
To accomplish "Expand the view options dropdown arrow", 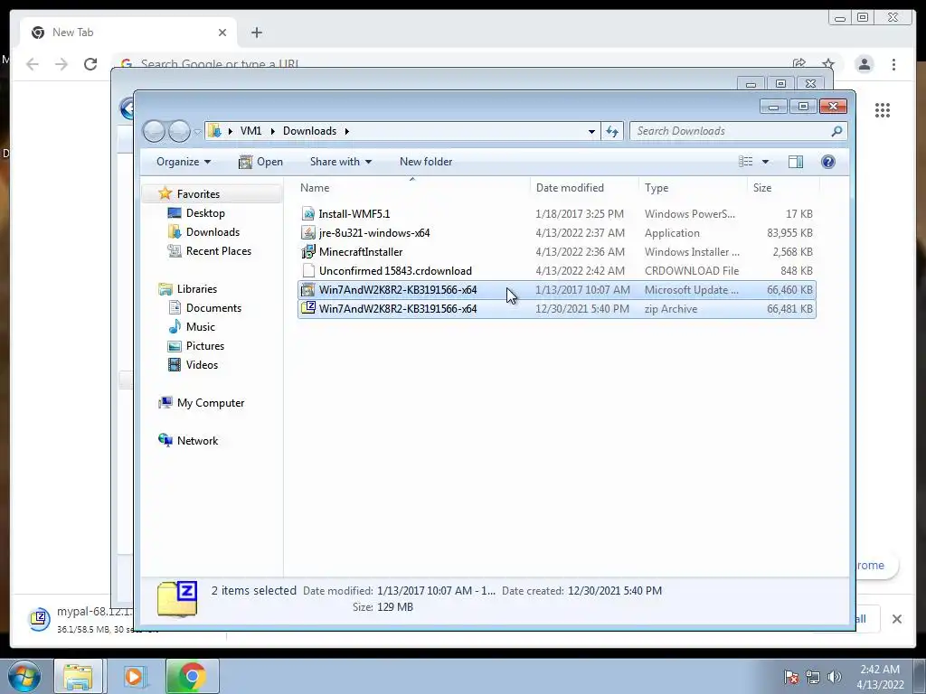I will (765, 162).
